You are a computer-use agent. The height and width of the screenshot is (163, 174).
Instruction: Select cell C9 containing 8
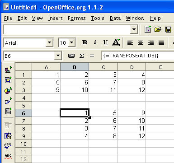tap(103, 136)
